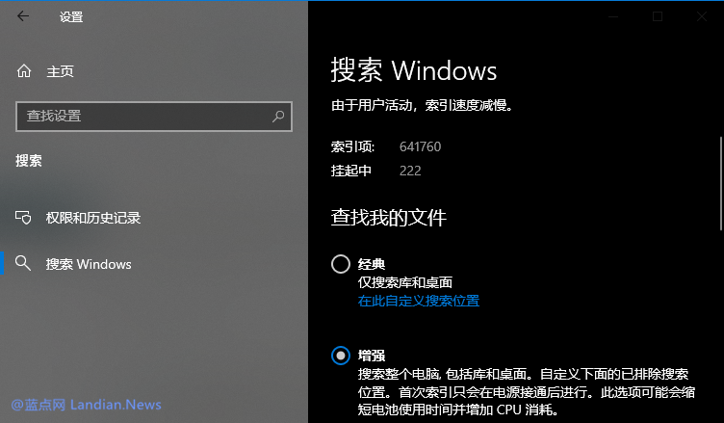Click the 设置 window title

tap(71, 17)
